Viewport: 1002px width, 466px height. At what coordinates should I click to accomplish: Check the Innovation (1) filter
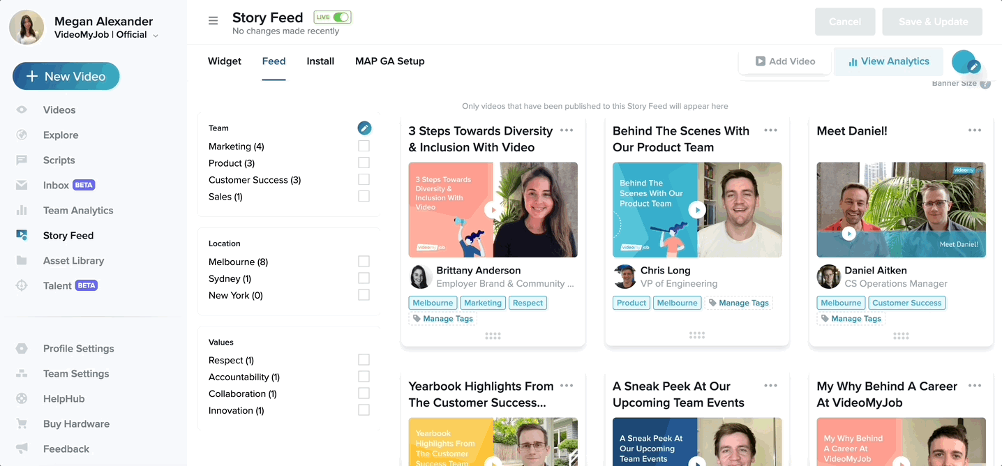[x=364, y=409]
